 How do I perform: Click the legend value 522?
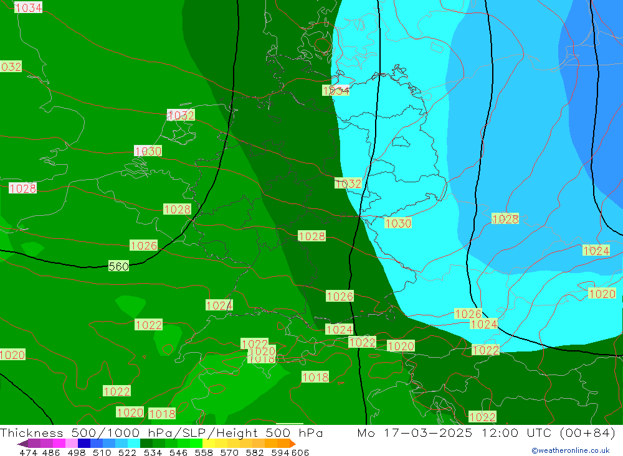click(128, 452)
